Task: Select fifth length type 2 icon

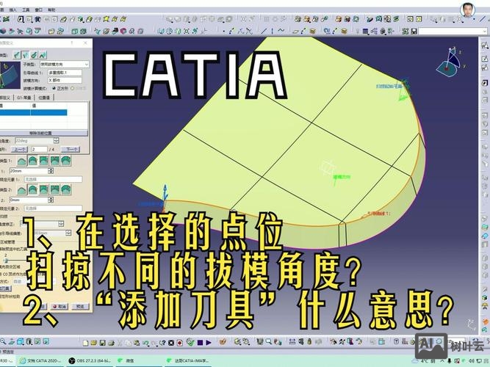Action: [65, 189]
